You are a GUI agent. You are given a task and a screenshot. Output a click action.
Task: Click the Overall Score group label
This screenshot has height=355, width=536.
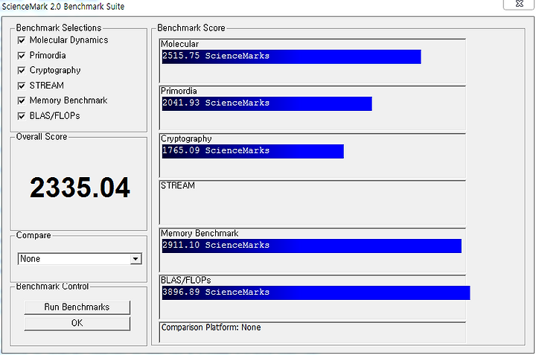[x=42, y=137]
